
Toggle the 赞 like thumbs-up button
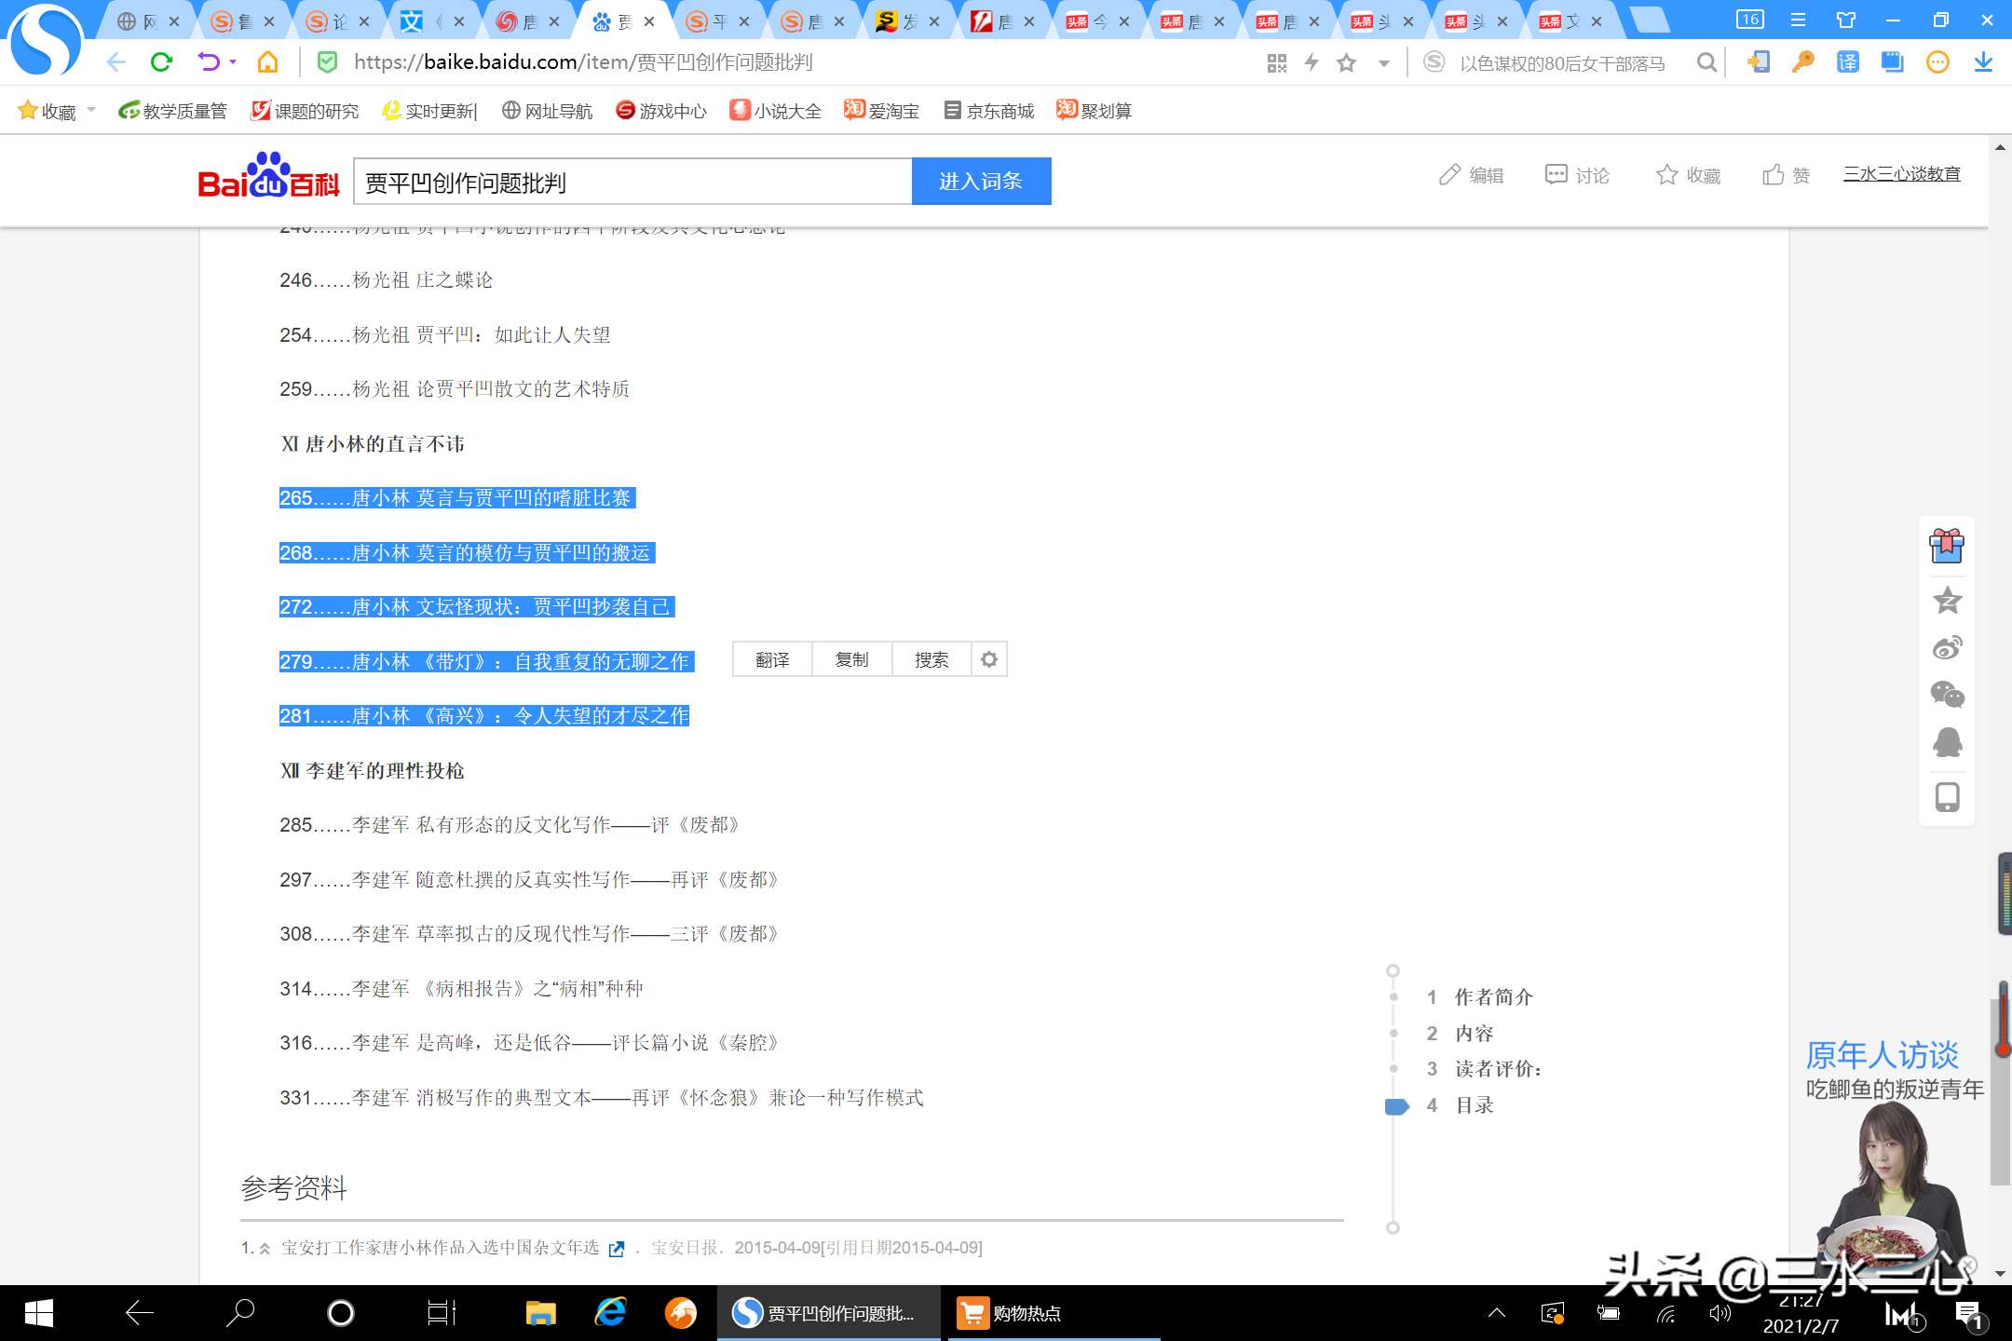pyautogui.click(x=1786, y=175)
